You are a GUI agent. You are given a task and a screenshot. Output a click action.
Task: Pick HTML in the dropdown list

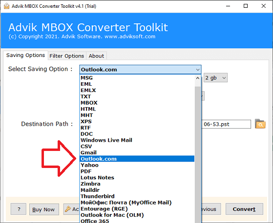[x=137, y=109]
